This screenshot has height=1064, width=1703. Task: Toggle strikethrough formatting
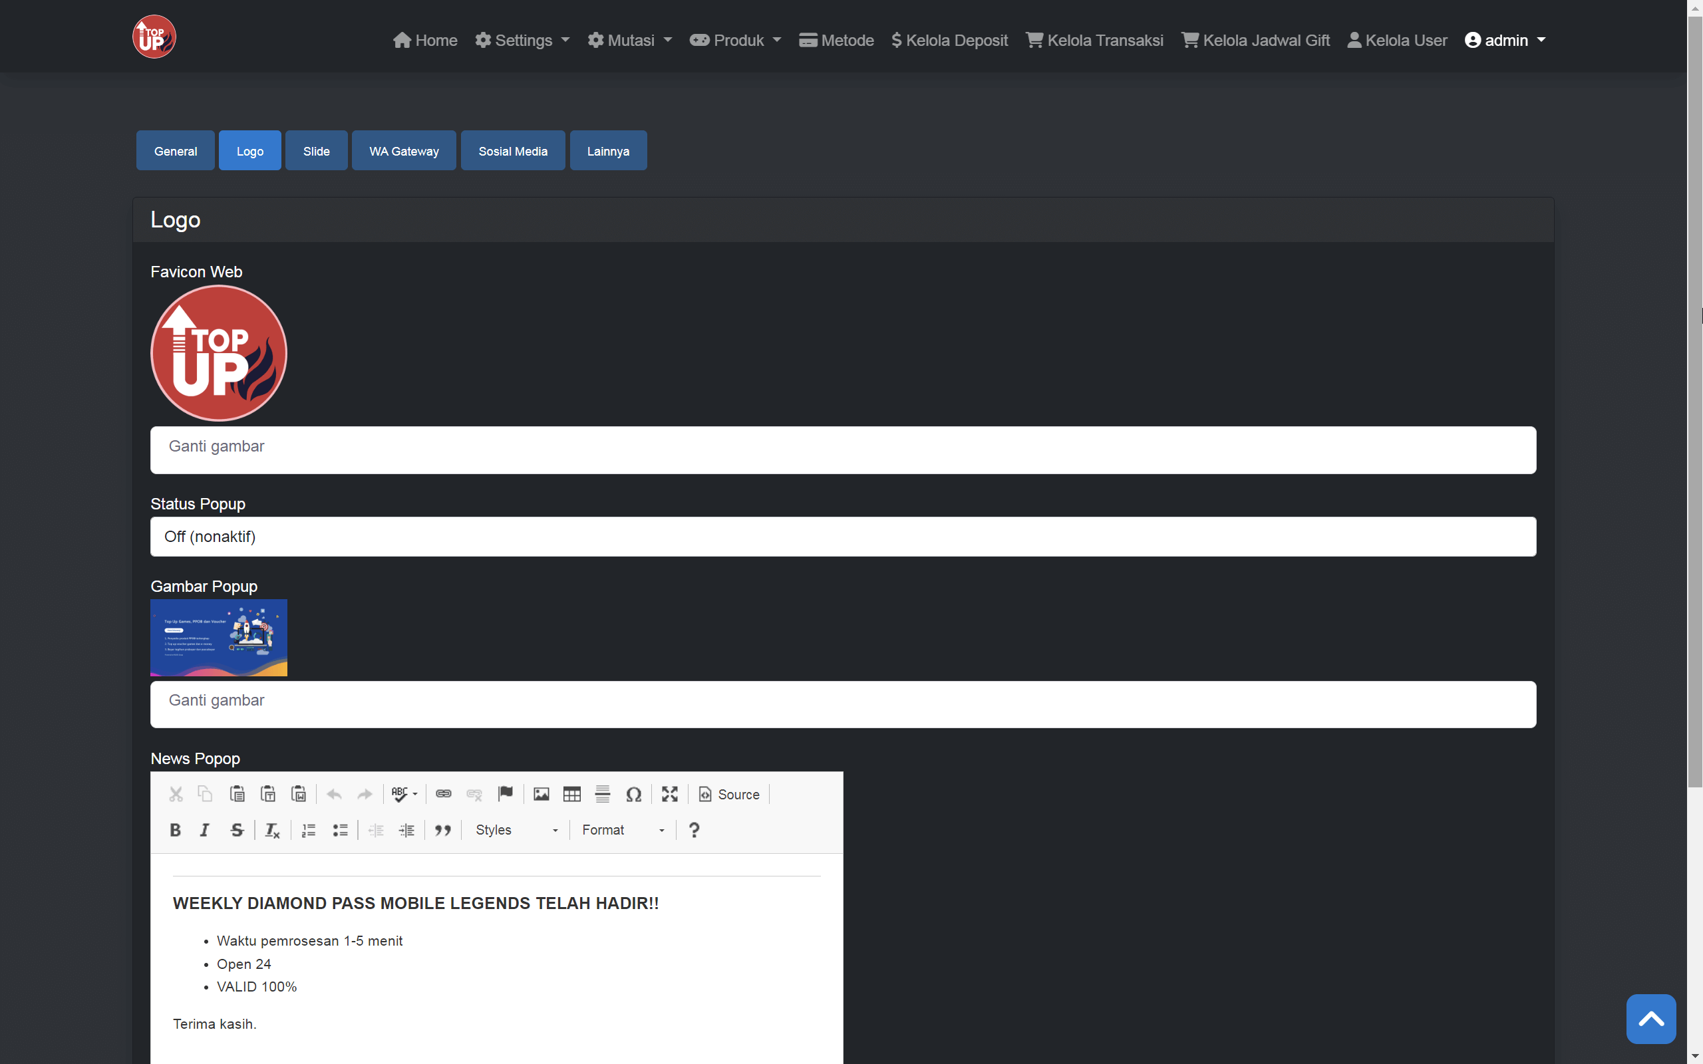[x=236, y=830]
